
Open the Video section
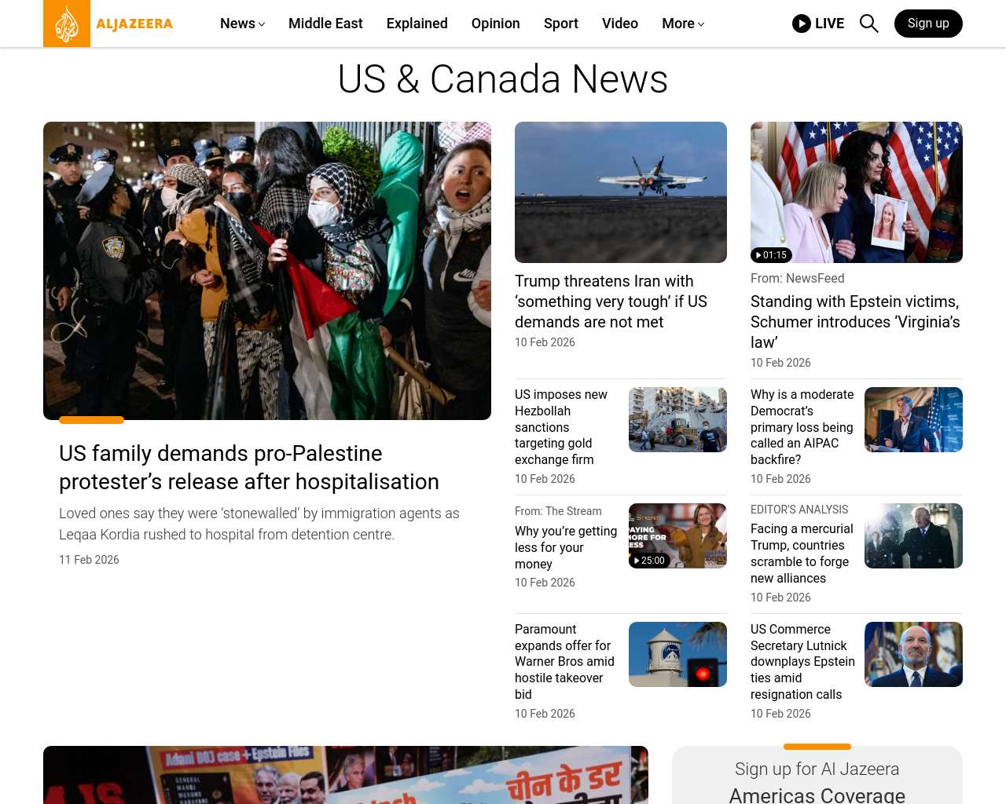620,24
